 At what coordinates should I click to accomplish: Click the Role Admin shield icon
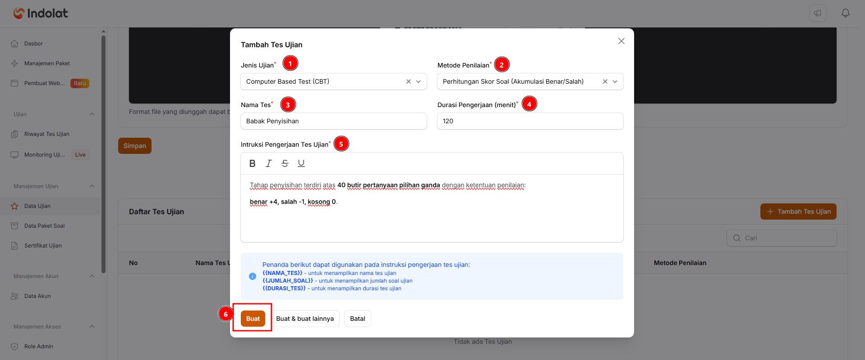coord(14,346)
